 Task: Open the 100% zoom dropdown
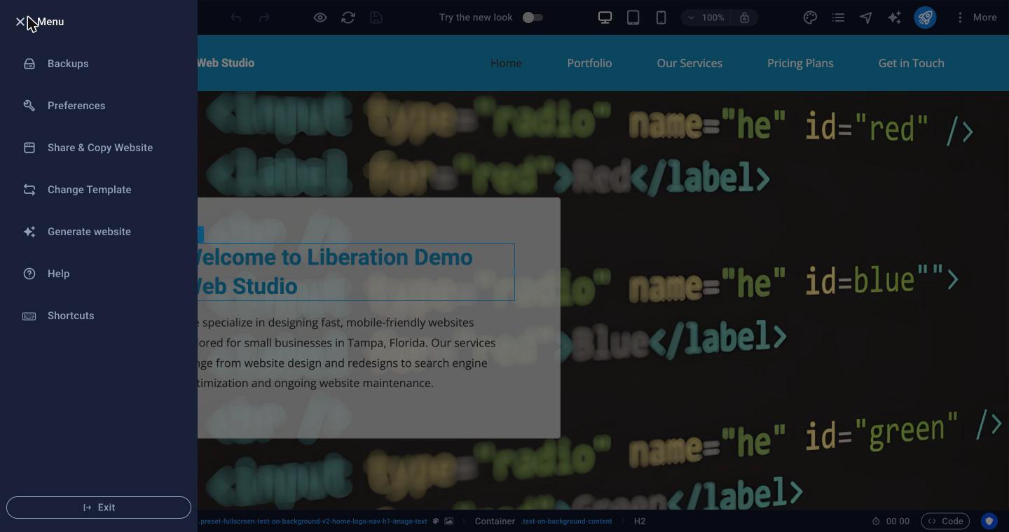(x=706, y=17)
